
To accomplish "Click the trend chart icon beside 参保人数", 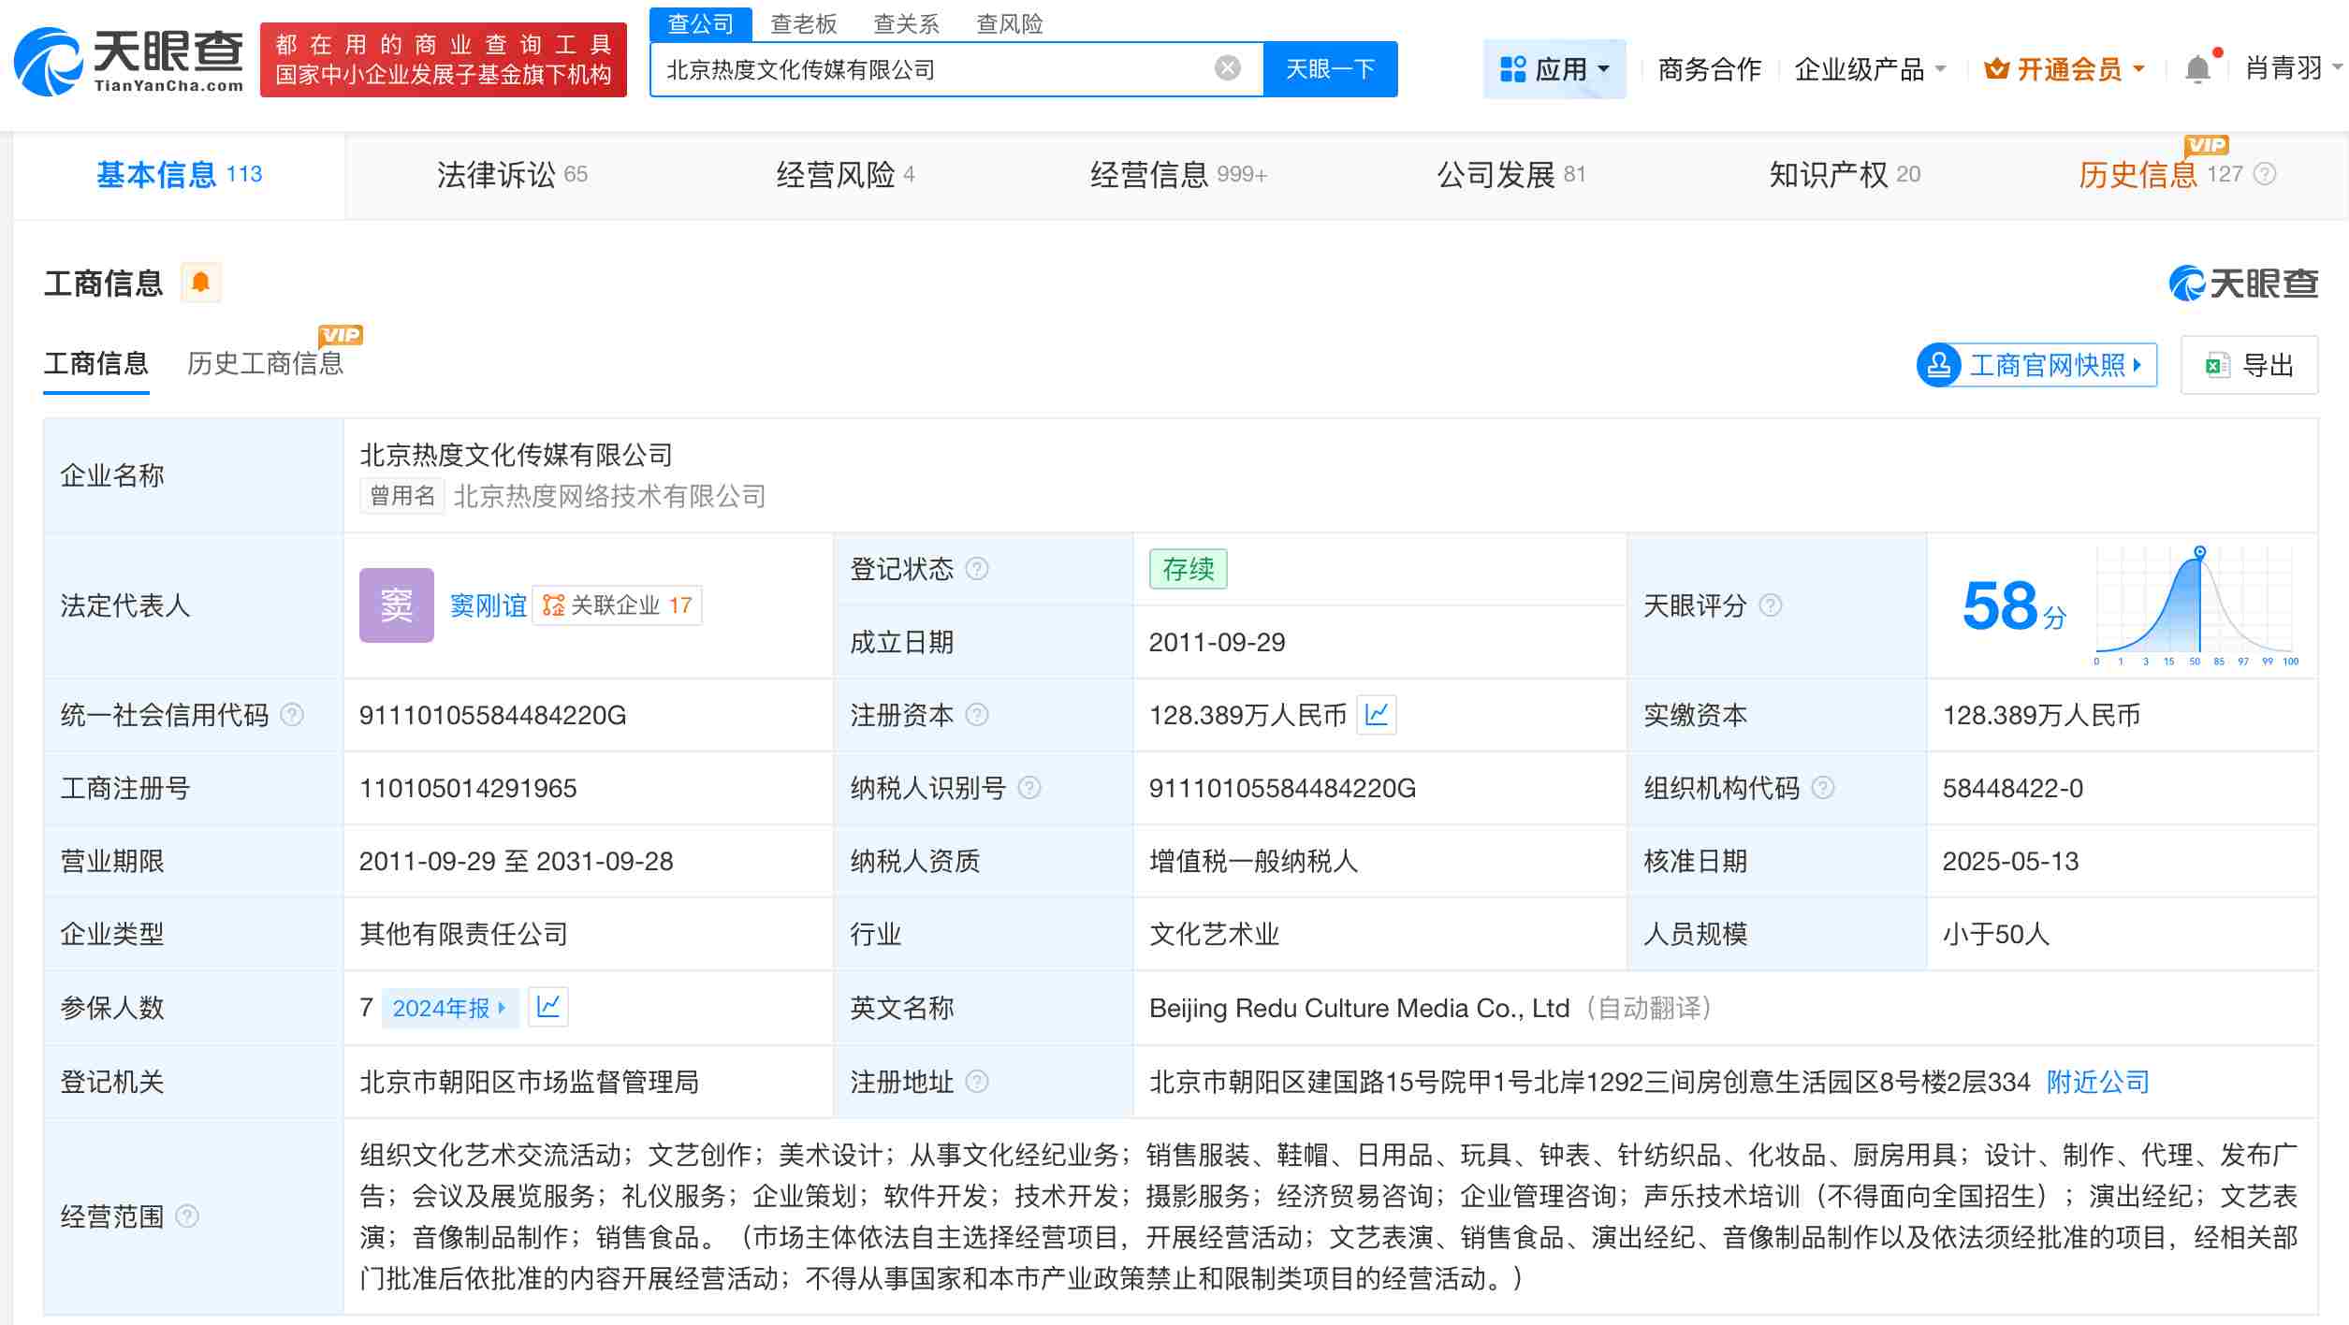I will pos(550,1008).
